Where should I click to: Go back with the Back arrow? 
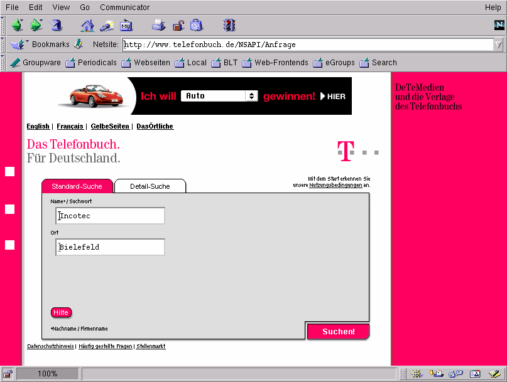coord(17,25)
